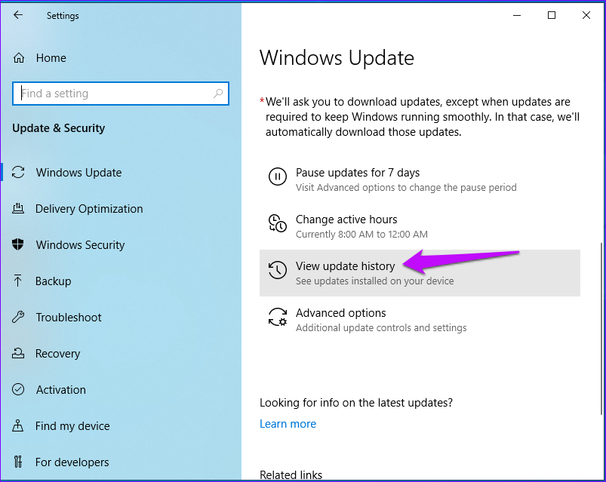
Task: Click the Find my device person icon
Action: pyautogui.click(x=18, y=425)
